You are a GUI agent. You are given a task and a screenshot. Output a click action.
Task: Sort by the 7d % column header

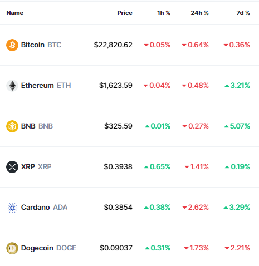pyautogui.click(x=243, y=13)
